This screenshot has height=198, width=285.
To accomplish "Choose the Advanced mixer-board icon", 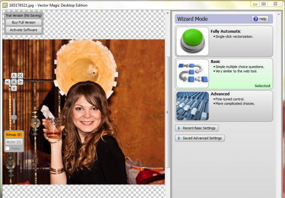I will (192, 106).
